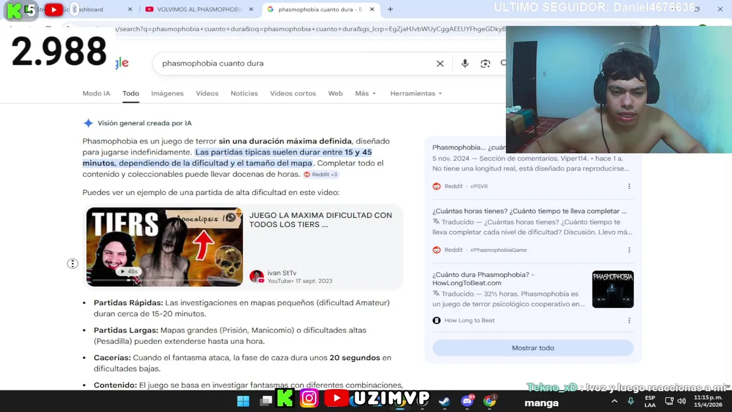
Task: Switch to the Noticias tab
Action: coord(244,93)
